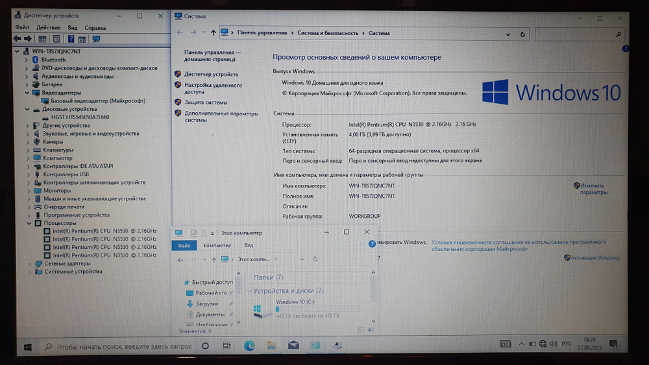Screen dimensions: 649x365
Task: Go back in the System window
Action: click(x=180, y=32)
